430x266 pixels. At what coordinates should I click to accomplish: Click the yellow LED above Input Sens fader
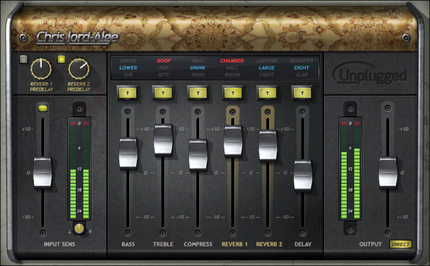pos(43,108)
